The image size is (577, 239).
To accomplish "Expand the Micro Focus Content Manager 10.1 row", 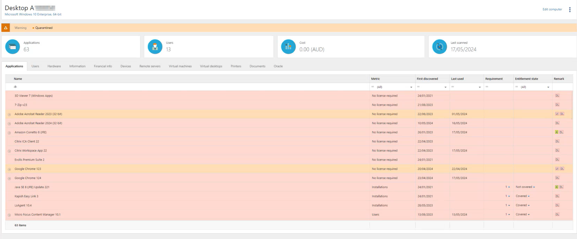I will pyautogui.click(x=9, y=215).
